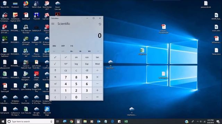Click the CE clear entry key

point(66,70)
